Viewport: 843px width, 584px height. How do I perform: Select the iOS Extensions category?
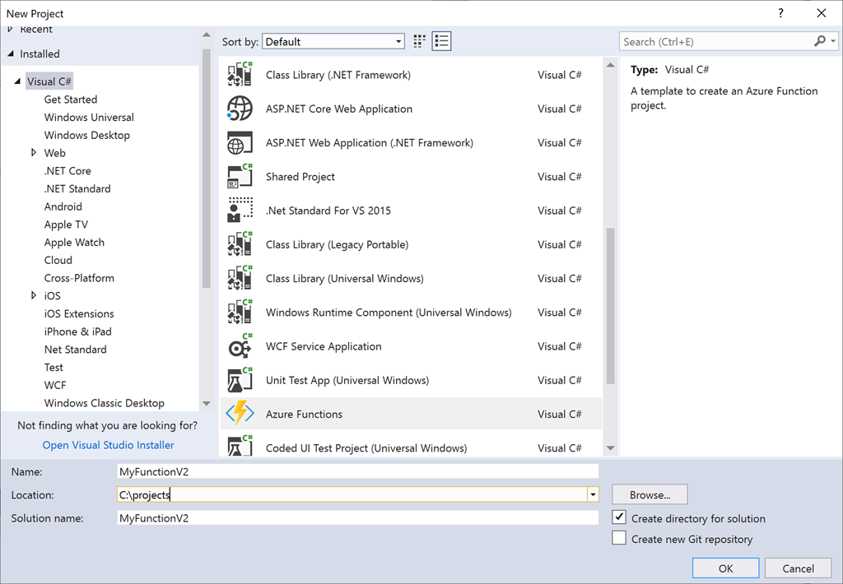pyautogui.click(x=79, y=313)
